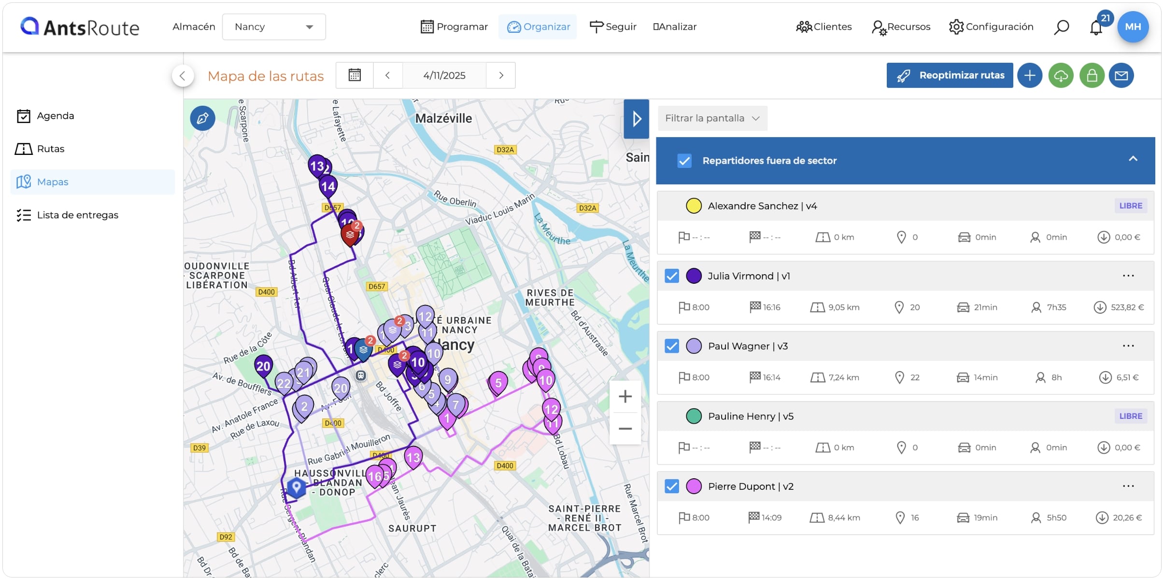Click Pauline Henry green color swatch
The width and height of the screenshot is (1164, 582).
coord(694,416)
